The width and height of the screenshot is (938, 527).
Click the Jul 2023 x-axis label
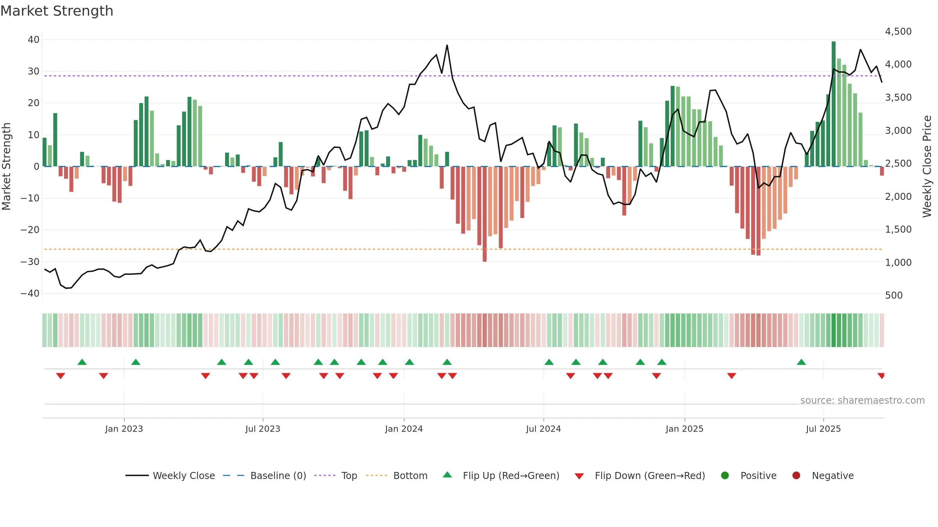point(263,429)
